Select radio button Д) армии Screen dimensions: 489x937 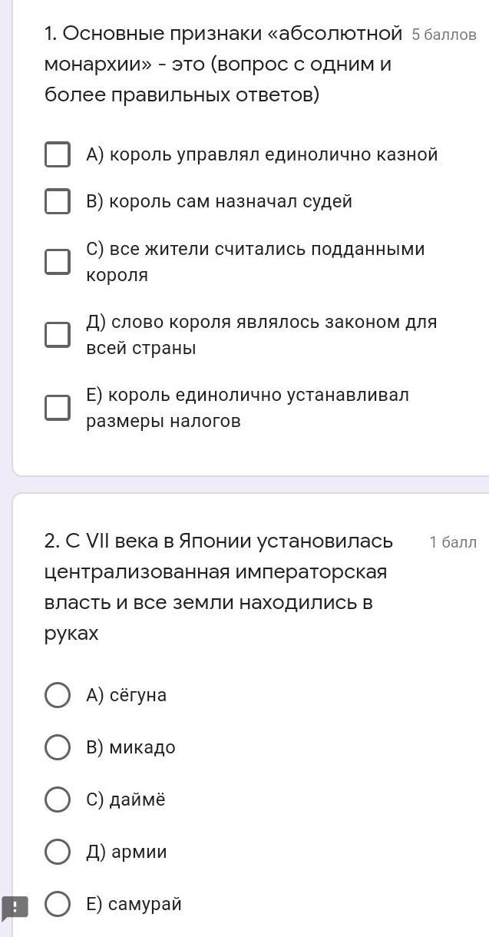coord(58,852)
